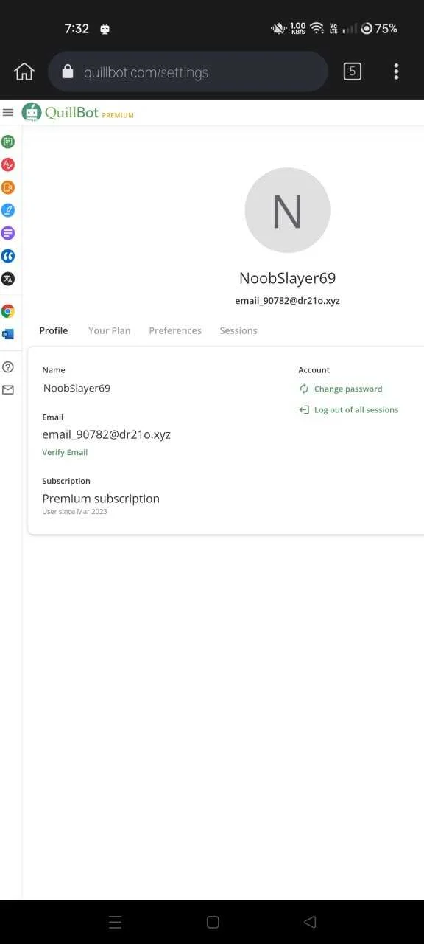Screen dimensions: 424x944
Task: Tap the quillbot.com/settings address bar
Action: pos(188,72)
